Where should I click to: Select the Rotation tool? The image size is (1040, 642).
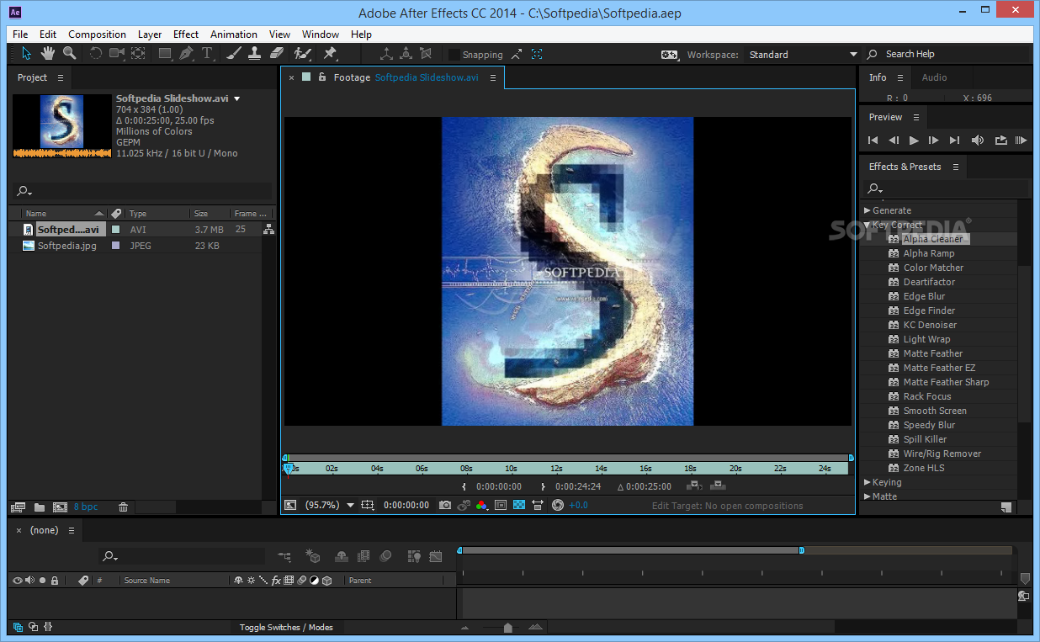tap(95, 54)
